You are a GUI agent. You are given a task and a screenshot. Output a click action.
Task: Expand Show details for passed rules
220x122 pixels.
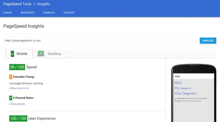18,104
